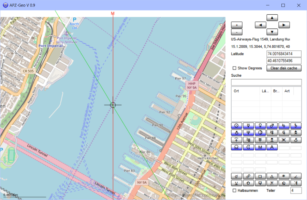Select the sextile asterisk aspect button
The height and width of the screenshot is (200, 307).
coord(284,176)
